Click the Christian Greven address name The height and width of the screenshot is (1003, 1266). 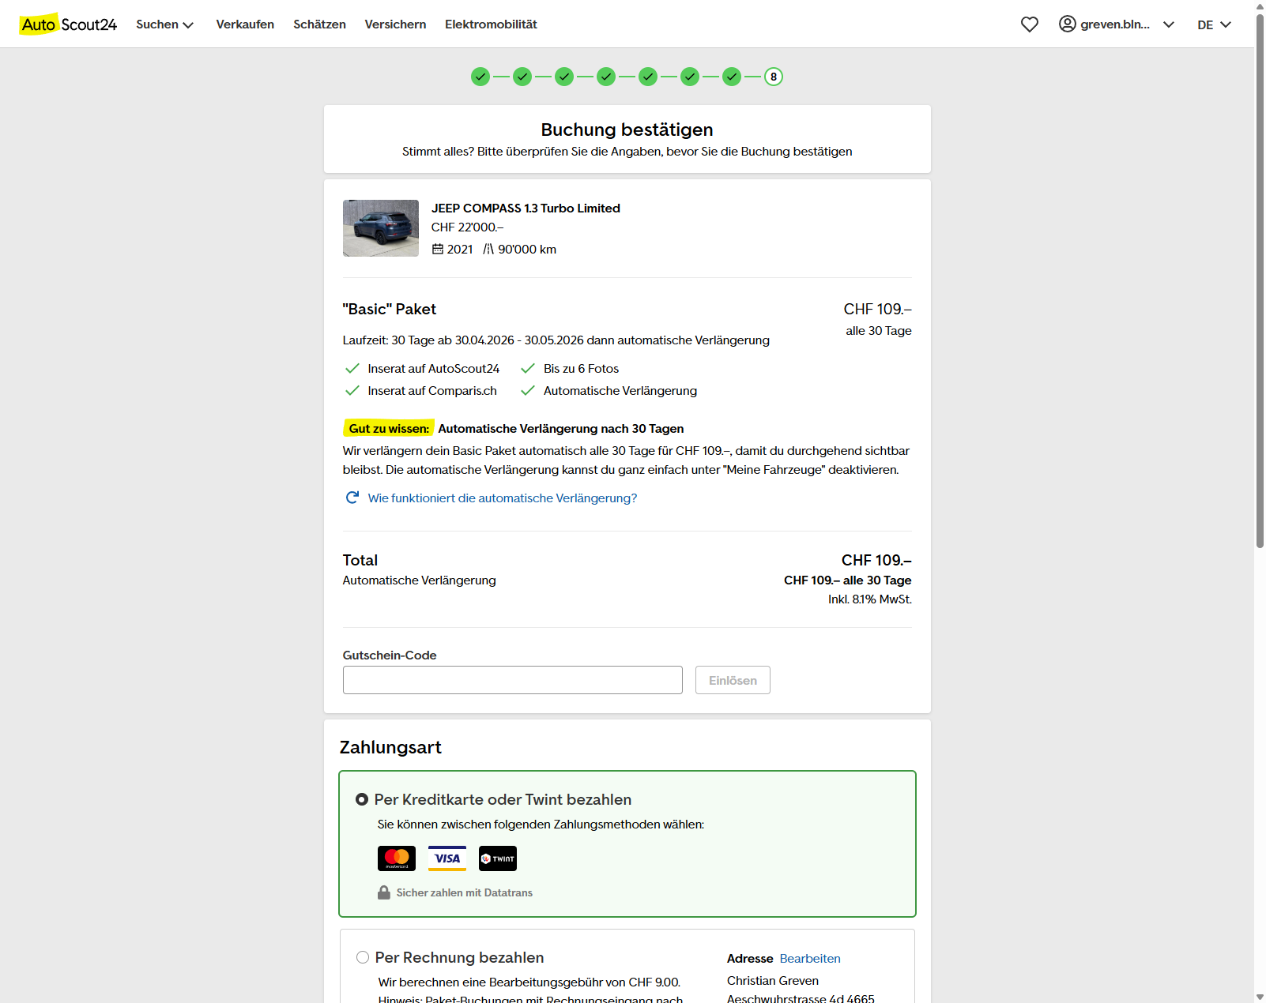pyautogui.click(x=773, y=980)
